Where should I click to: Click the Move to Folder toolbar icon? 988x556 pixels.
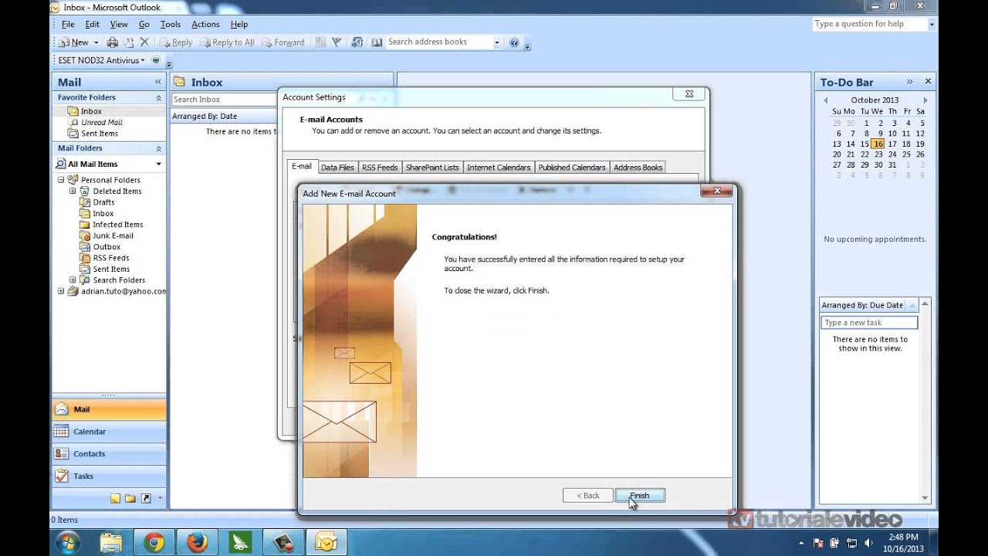coord(128,42)
